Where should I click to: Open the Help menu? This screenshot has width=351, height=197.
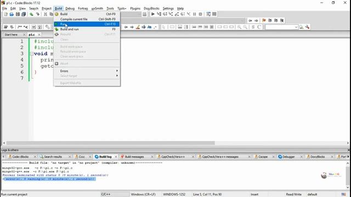click(x=180, y=9)
